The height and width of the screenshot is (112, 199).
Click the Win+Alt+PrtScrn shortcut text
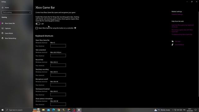tap(56, 53)
